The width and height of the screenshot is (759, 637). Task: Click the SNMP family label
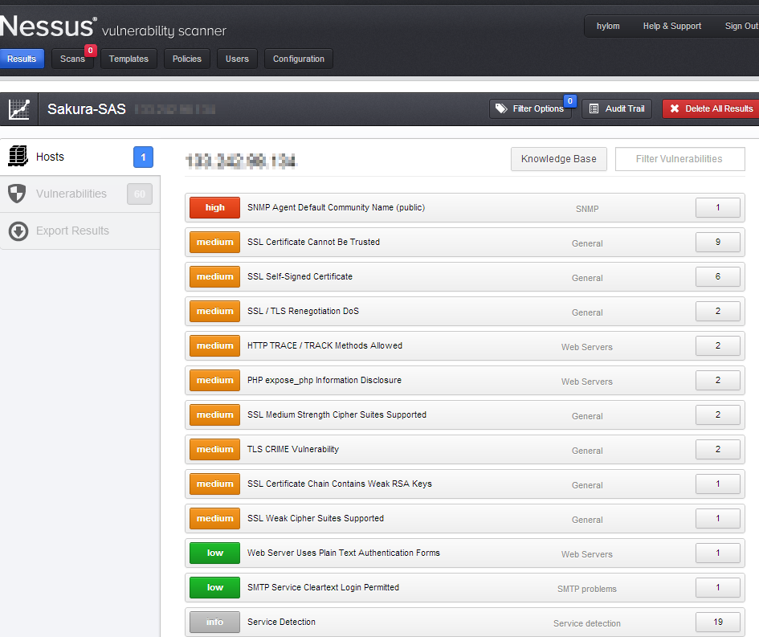coord(587,209)
